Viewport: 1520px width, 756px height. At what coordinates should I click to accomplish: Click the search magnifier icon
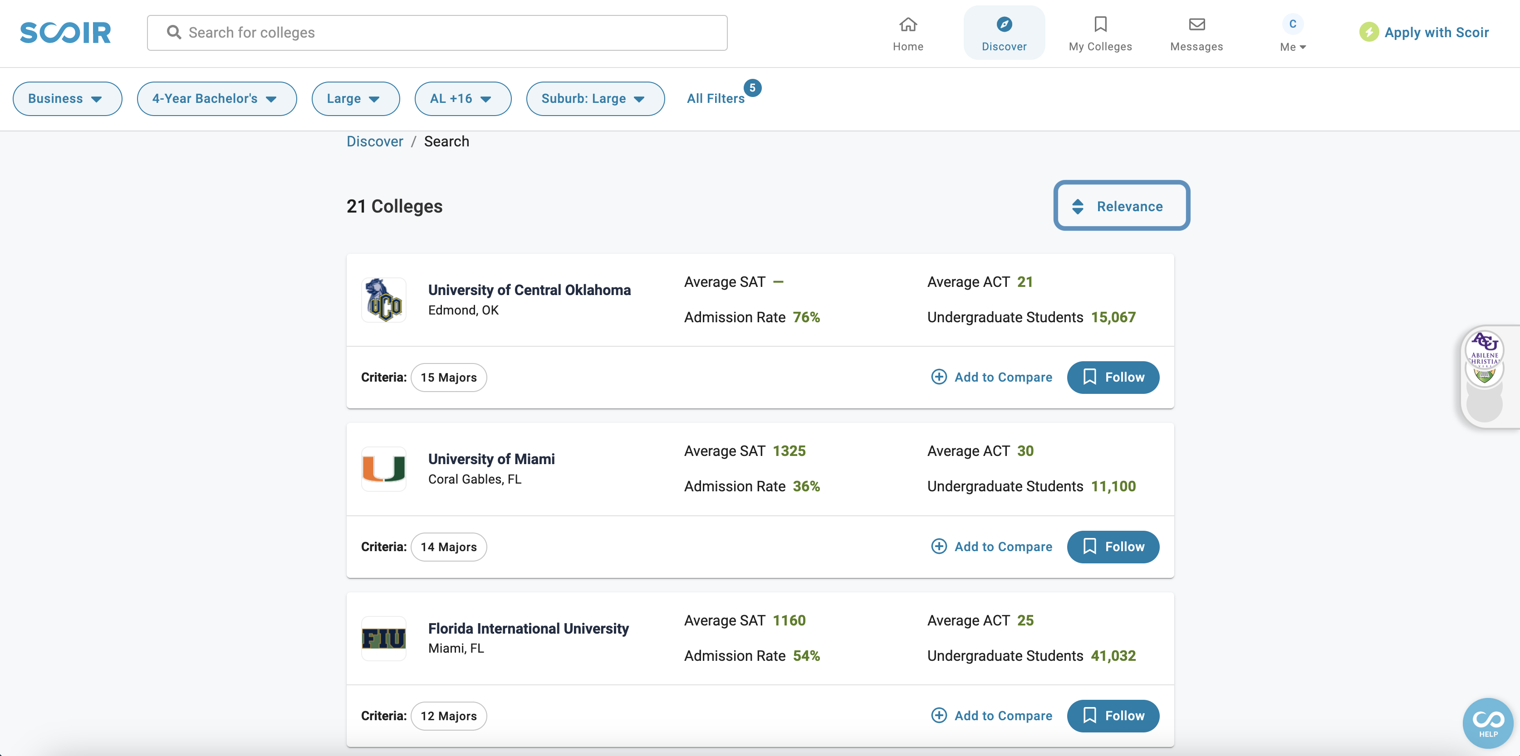click(173, 33)
